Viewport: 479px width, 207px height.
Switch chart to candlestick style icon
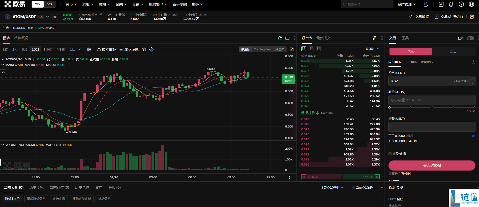89,49
